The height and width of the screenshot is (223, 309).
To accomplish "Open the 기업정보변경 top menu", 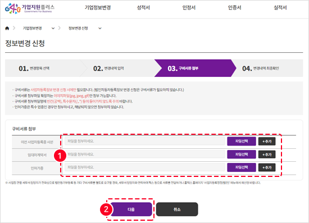I will (x=98, y=7).
